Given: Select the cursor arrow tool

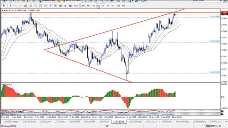Looking at the screenshot, I should tap(4, 6).
